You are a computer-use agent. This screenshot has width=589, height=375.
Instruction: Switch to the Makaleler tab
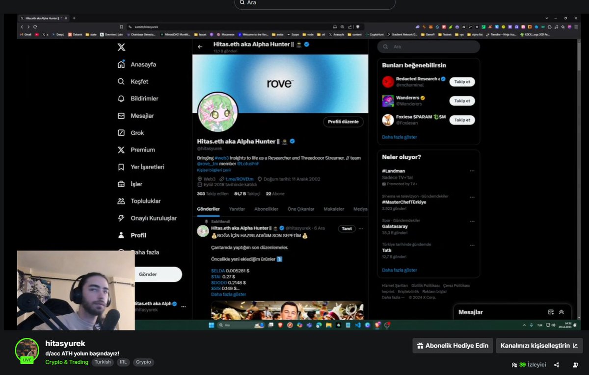click(x=334, y=209)
